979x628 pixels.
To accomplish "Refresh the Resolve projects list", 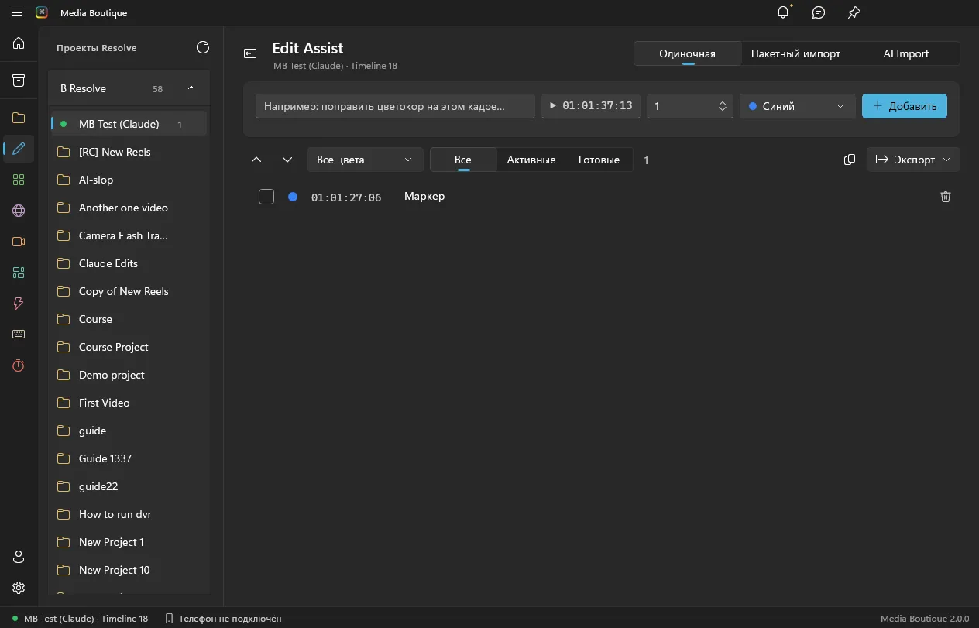I will click(203, 47).
